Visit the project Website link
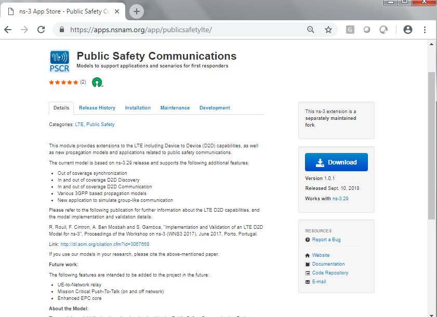The image size is (437, 317). (x=321, y=255)
